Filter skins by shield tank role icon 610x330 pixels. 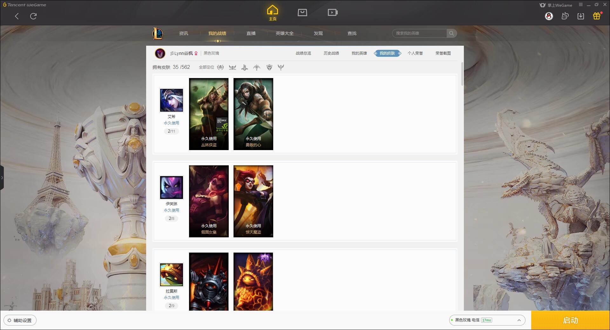(269, 67)
